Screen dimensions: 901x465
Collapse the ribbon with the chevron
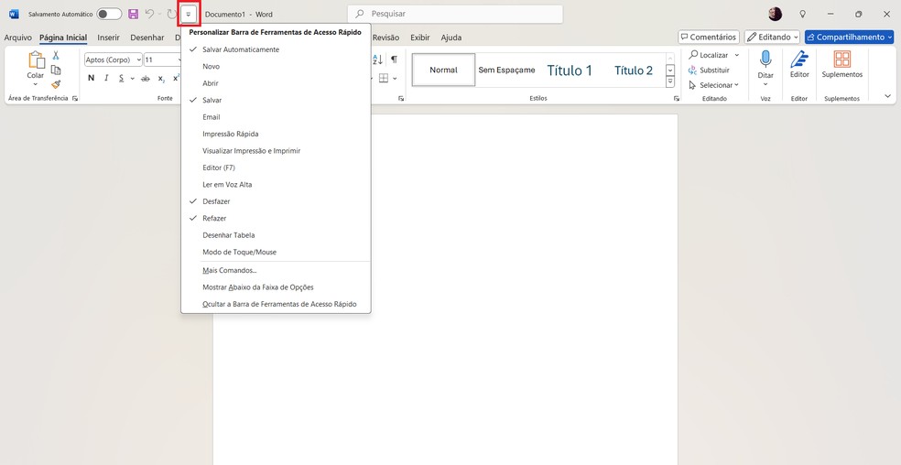pyautogui.click(x=888, y=96)
